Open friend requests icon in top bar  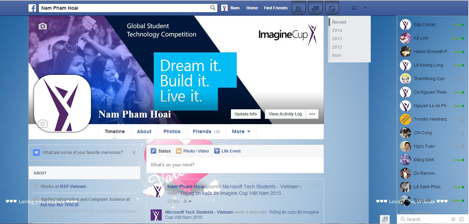(x=299, y=8)
